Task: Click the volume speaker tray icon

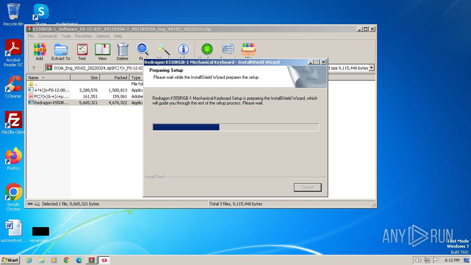Action: pos(418,260)
